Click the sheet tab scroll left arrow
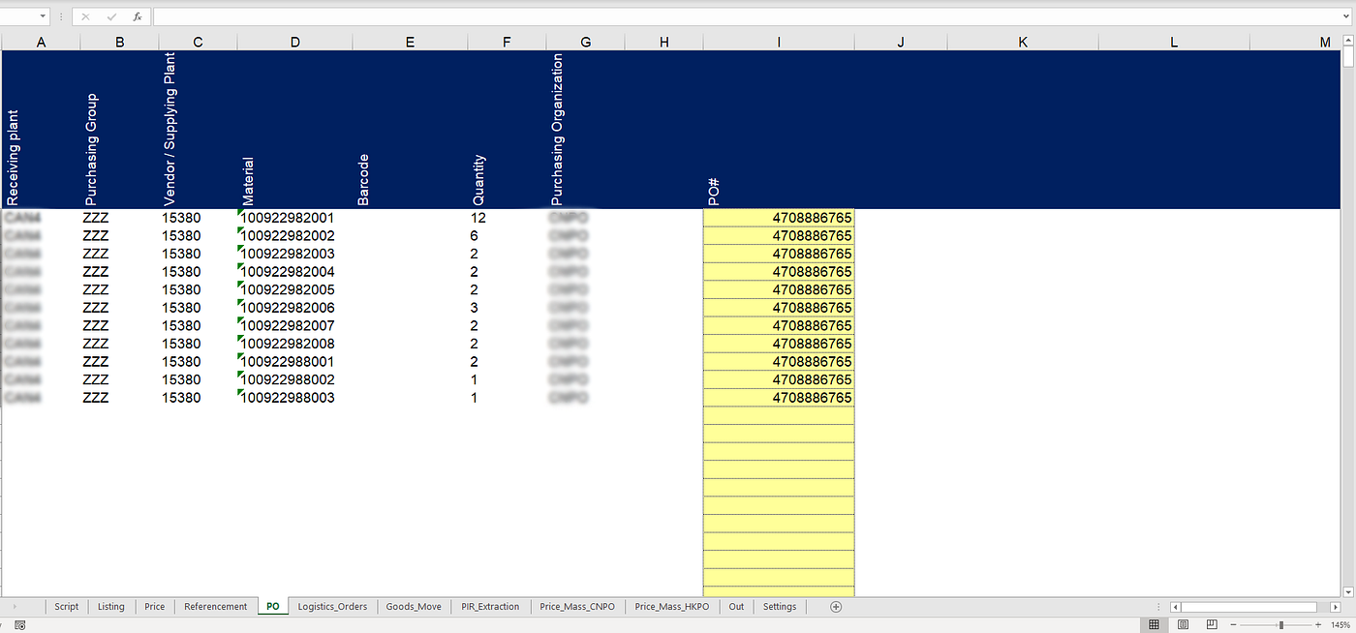The image size is (1356, 633). [x=14, y=606]
